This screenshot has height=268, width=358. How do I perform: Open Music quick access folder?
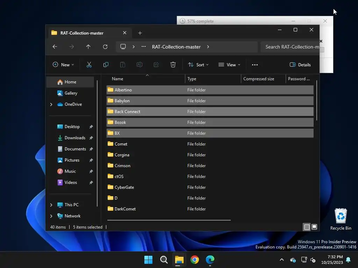coord(70,171)
